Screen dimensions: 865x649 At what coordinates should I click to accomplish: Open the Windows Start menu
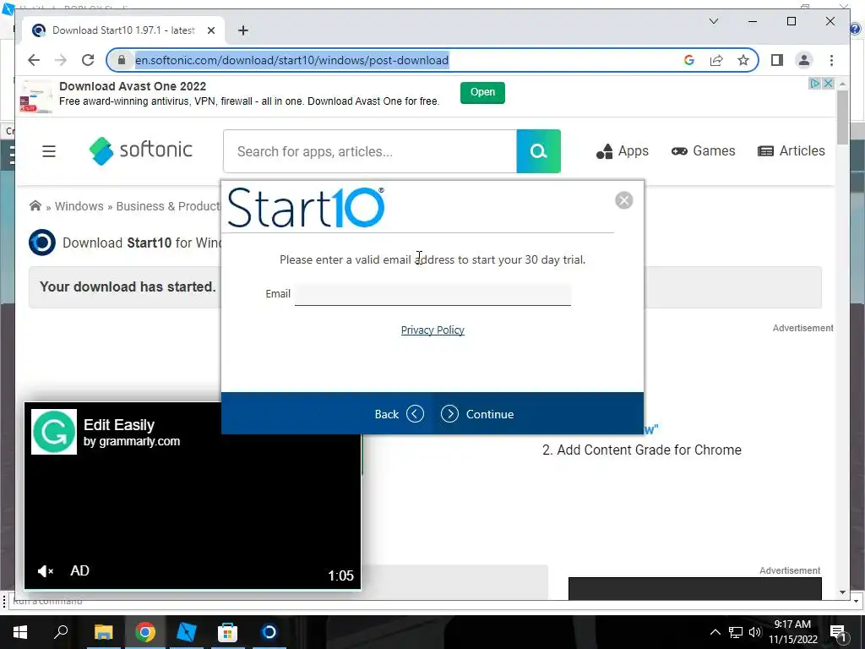[x=20, y=632]
